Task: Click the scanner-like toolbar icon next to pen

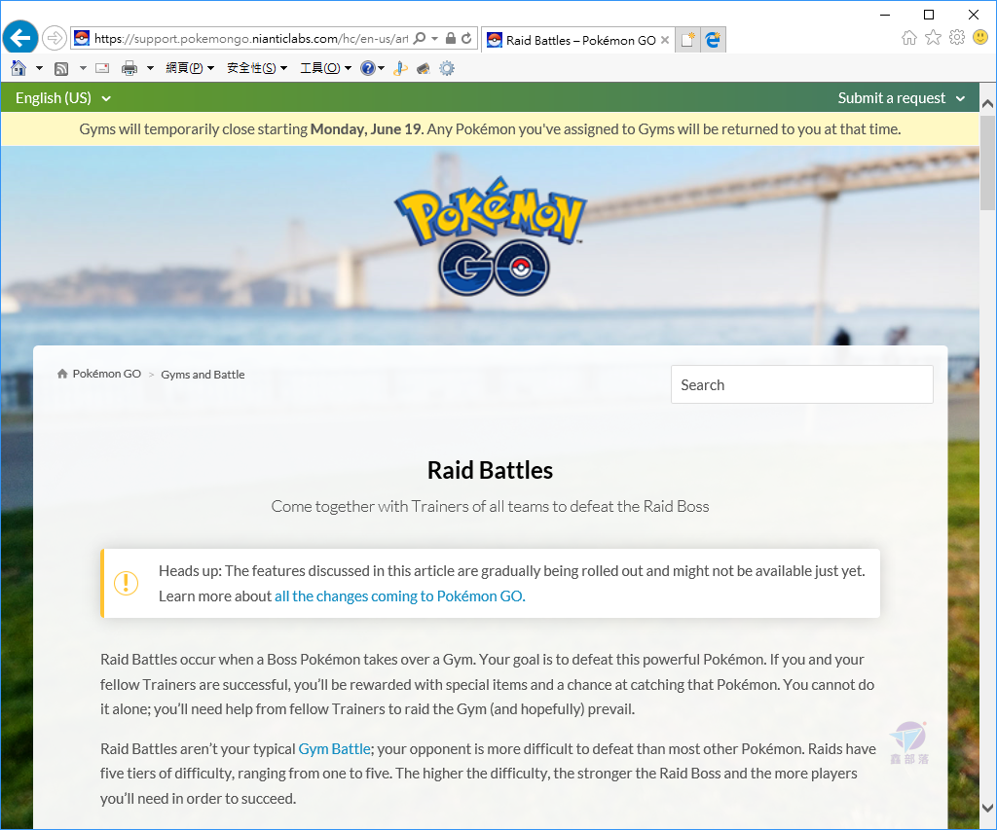Action: pyautogui.click(x=424, y=68)
